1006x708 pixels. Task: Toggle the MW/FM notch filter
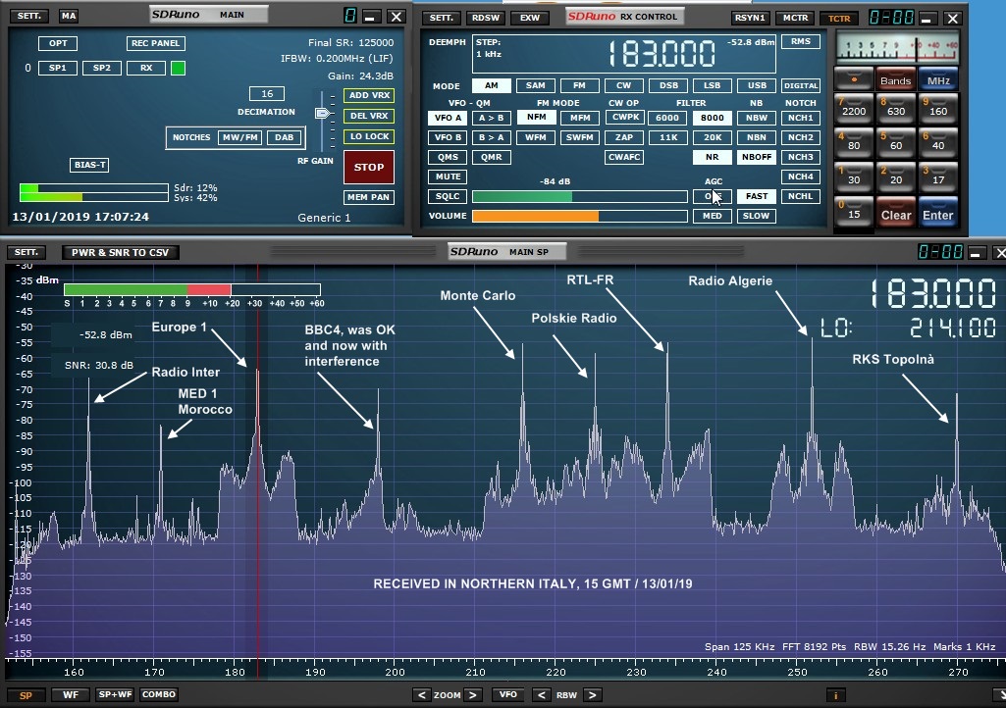(x=239, y=137)
